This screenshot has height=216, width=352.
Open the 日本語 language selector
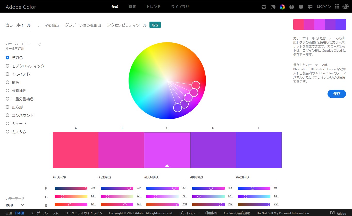tap(19, 213)
